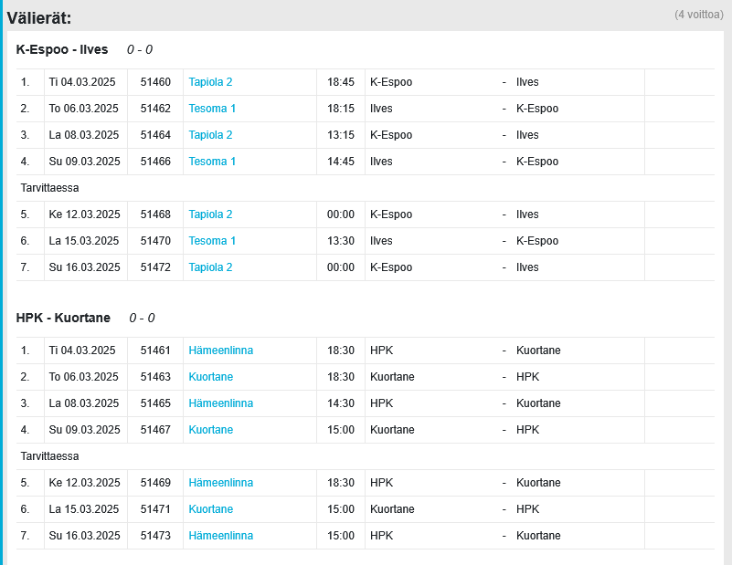Click start time 18:45 of game 51460

pyautogui.click(x=341, y=82)
